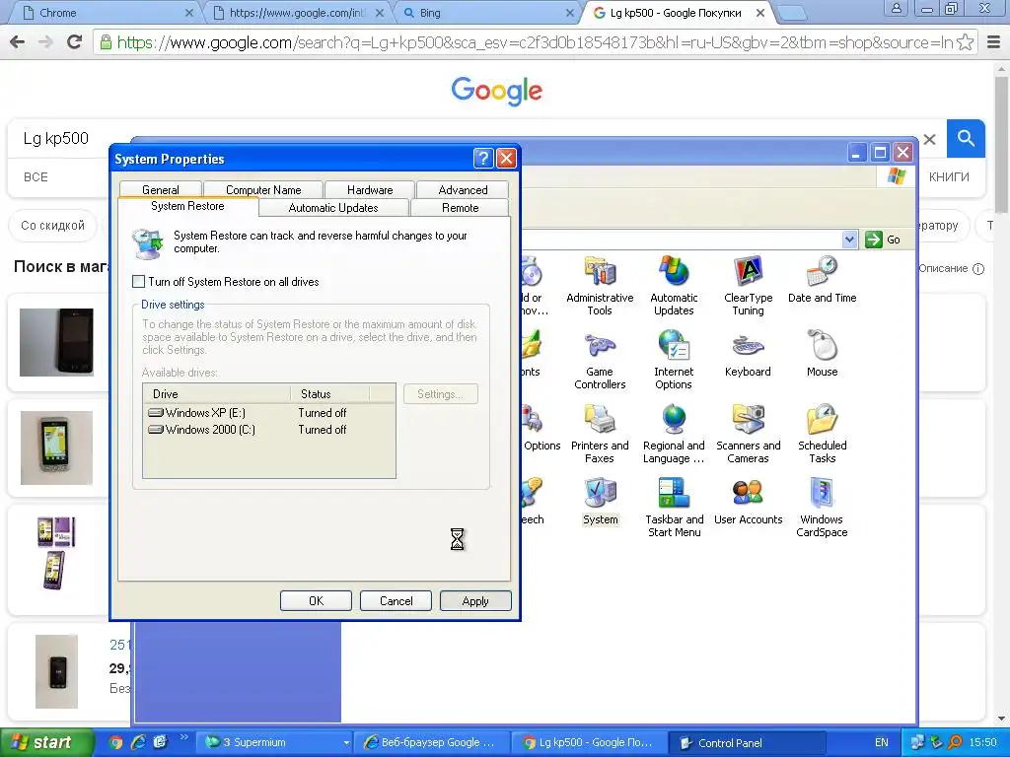Bookmark page with the star icon
This screenshot has width=1010, height=757.
pos(965,42)
